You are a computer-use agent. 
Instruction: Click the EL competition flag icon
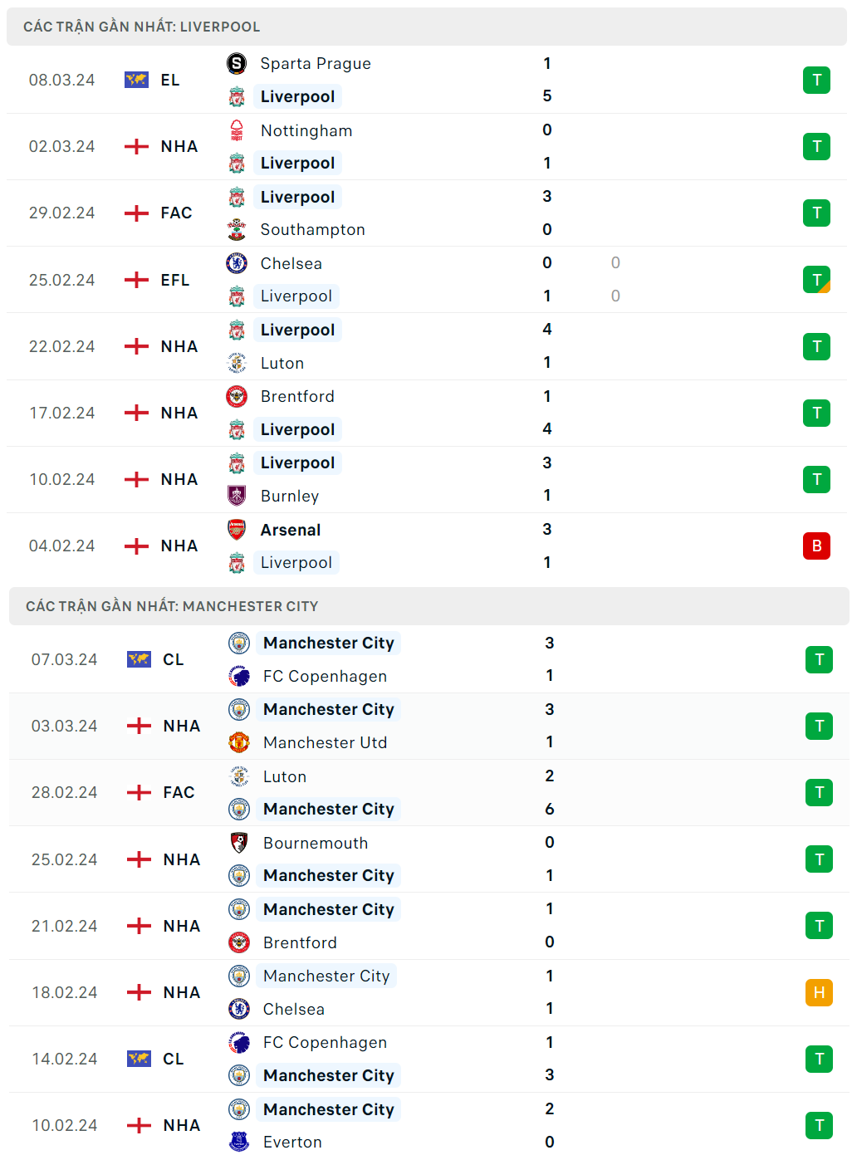tap(136, 80)
